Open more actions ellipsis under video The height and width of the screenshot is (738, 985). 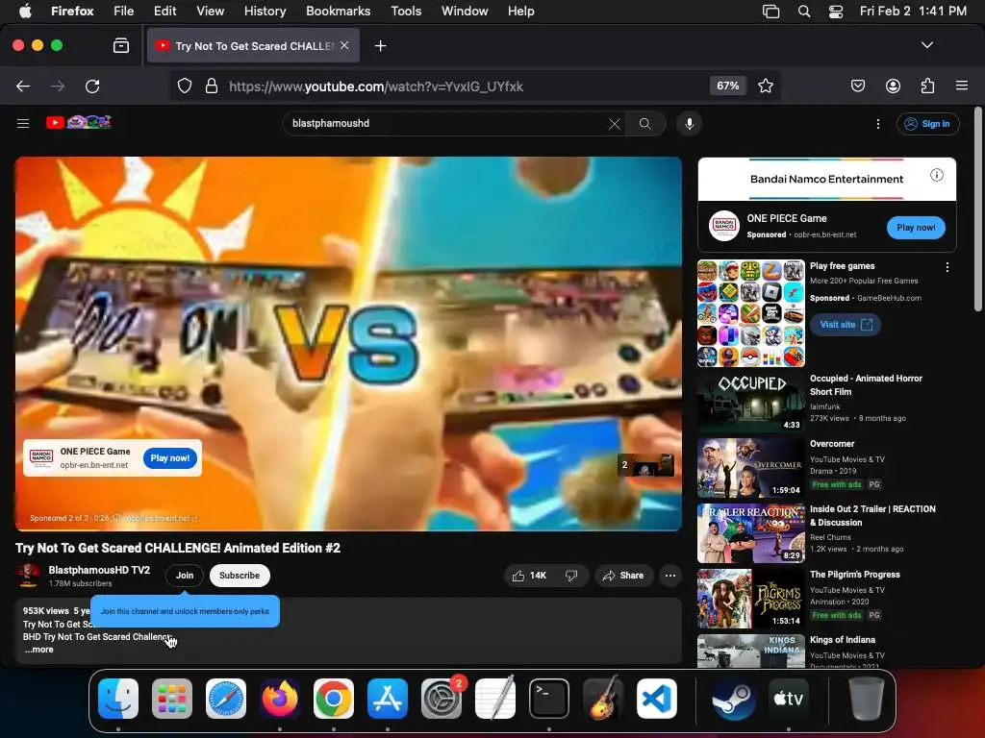[x=670, y=576]
